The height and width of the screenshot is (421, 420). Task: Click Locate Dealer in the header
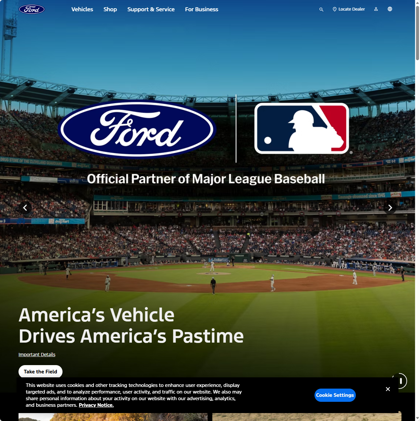[349, 9]
